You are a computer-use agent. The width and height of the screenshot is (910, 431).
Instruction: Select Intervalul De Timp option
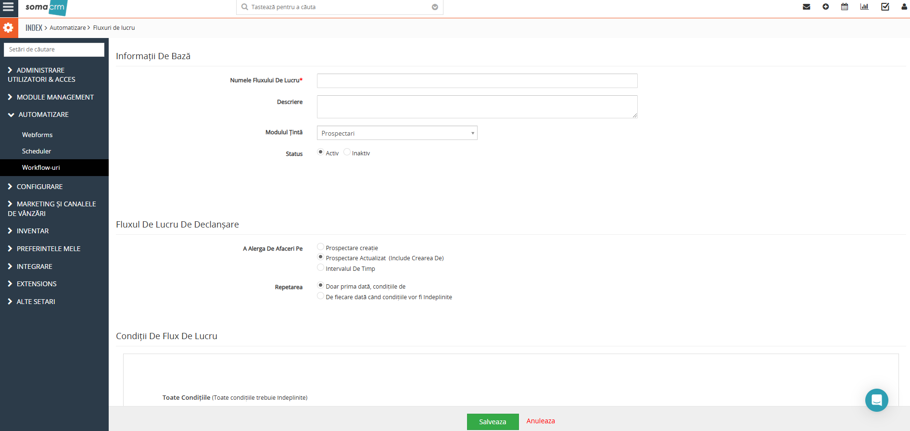320,267
